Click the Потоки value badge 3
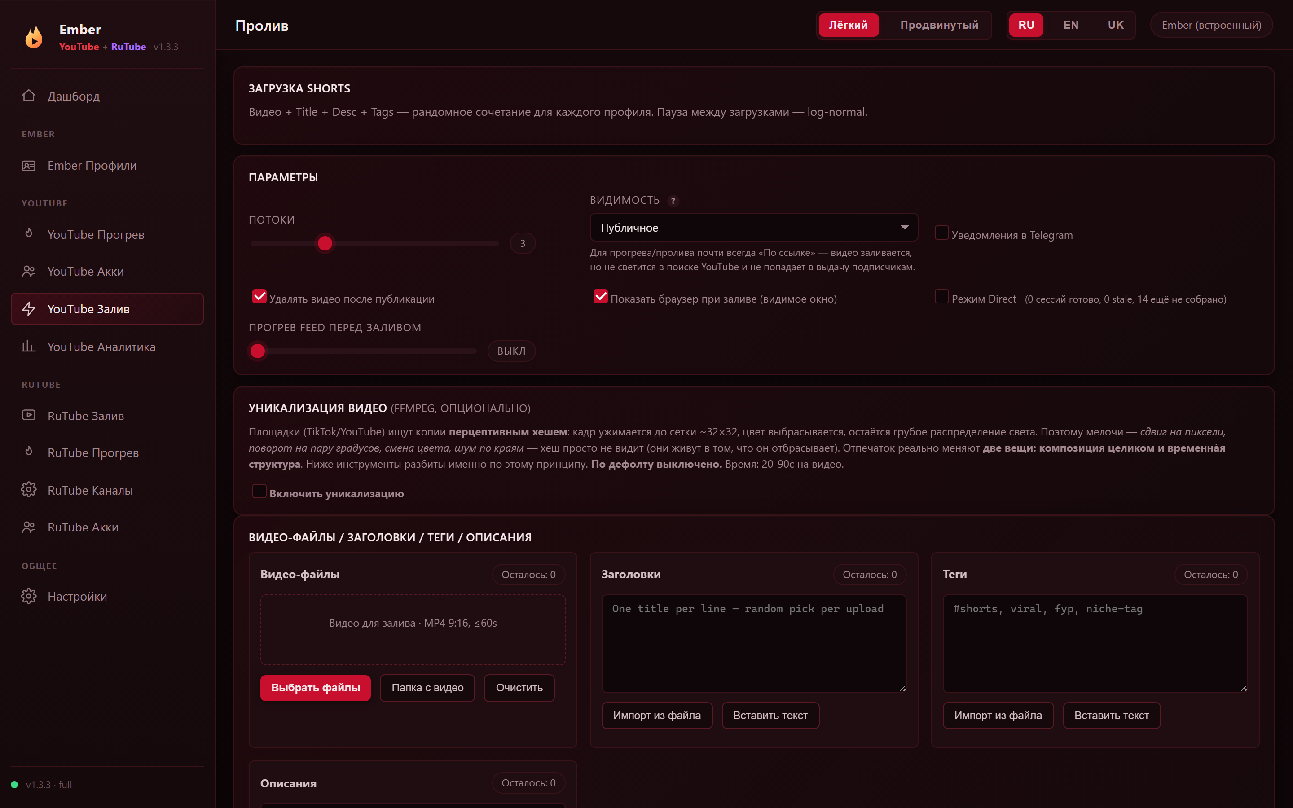The height and width of the screenshot is (808, 1293). click(x=523, y=244)
